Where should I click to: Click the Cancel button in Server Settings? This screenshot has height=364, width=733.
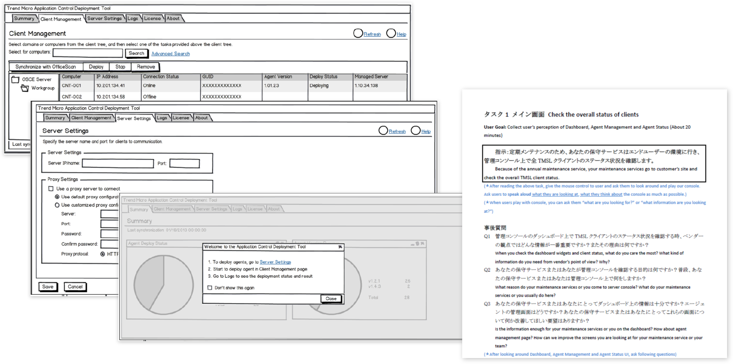click(75, 287)
